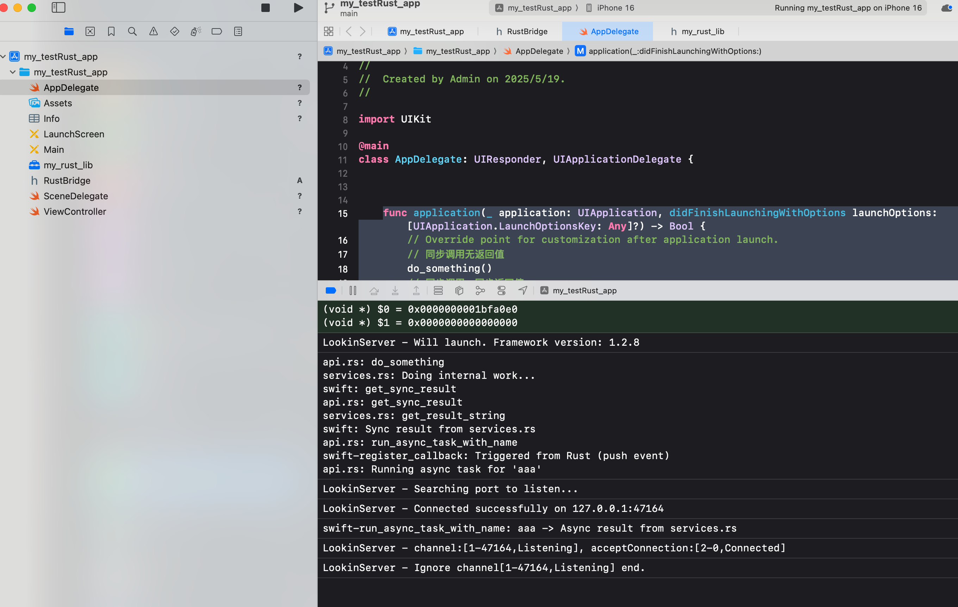The height and width of the screenshot is (607, 958).
Task: Switch to the RustBridge tab
Action: point(522,31)
